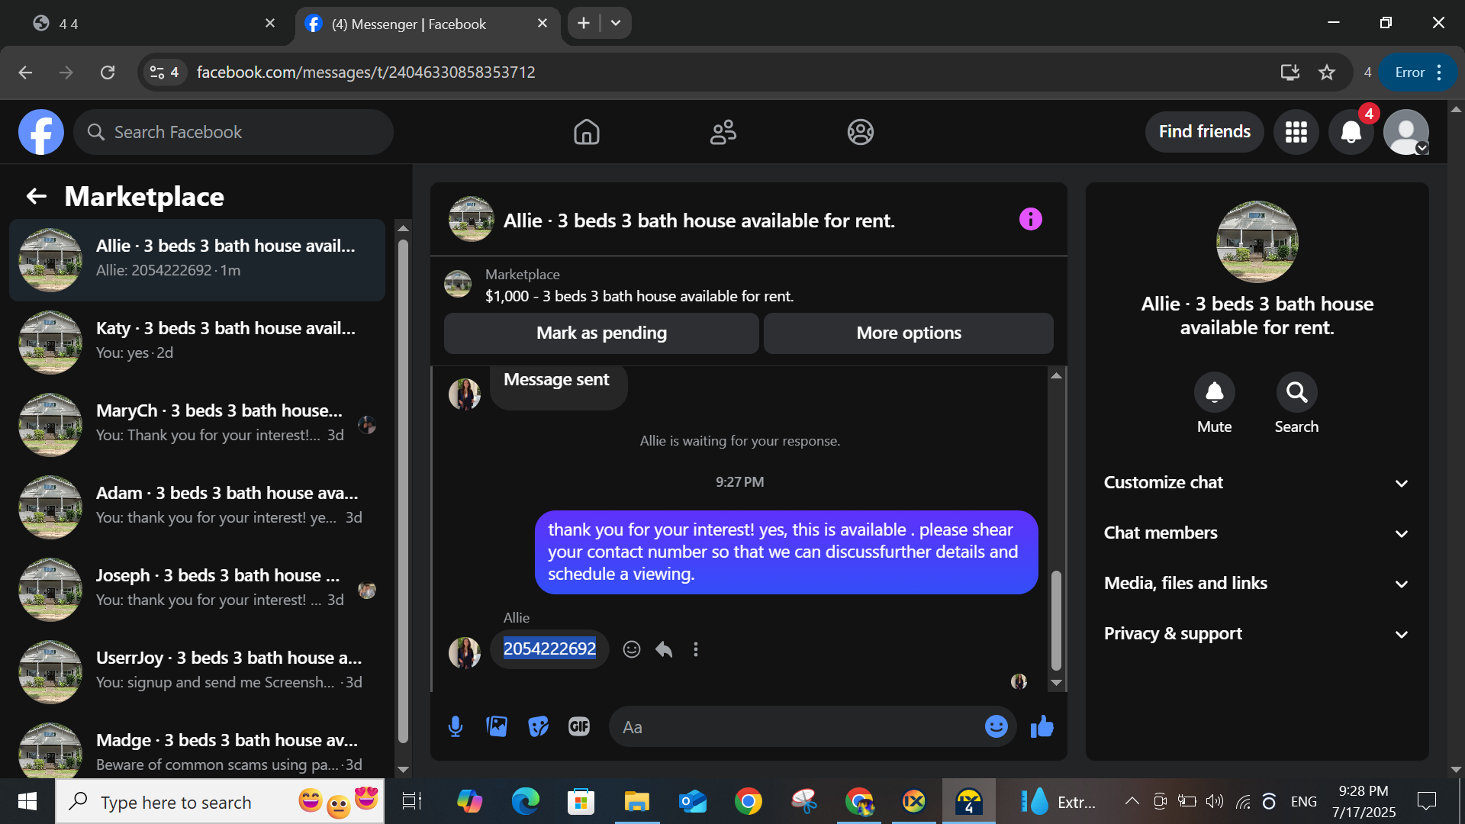Open Katy conversation in list
1465x824 pixels.
(x=197, y=342)
